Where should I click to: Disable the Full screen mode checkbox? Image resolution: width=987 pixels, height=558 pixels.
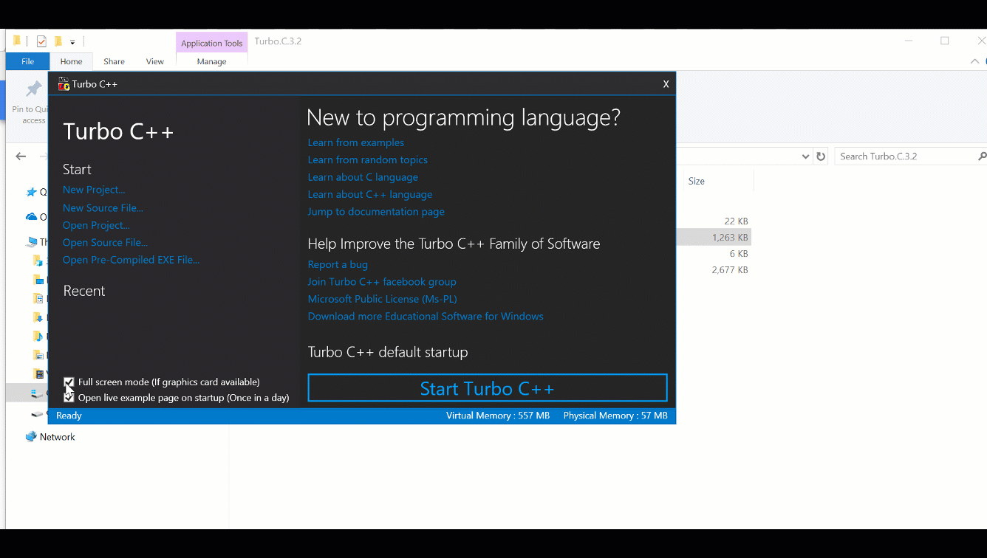(x=69, y=382)
